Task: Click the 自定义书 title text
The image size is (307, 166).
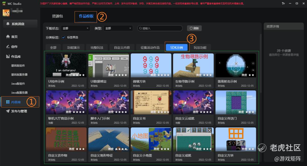Action: pyautogui.click(x=139, y=118)
